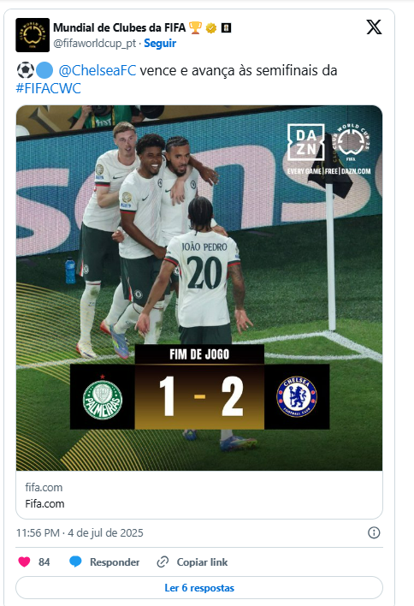Like the tweet with the heart icon

point(24,562)
